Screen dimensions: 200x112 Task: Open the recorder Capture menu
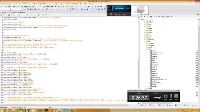130,91
